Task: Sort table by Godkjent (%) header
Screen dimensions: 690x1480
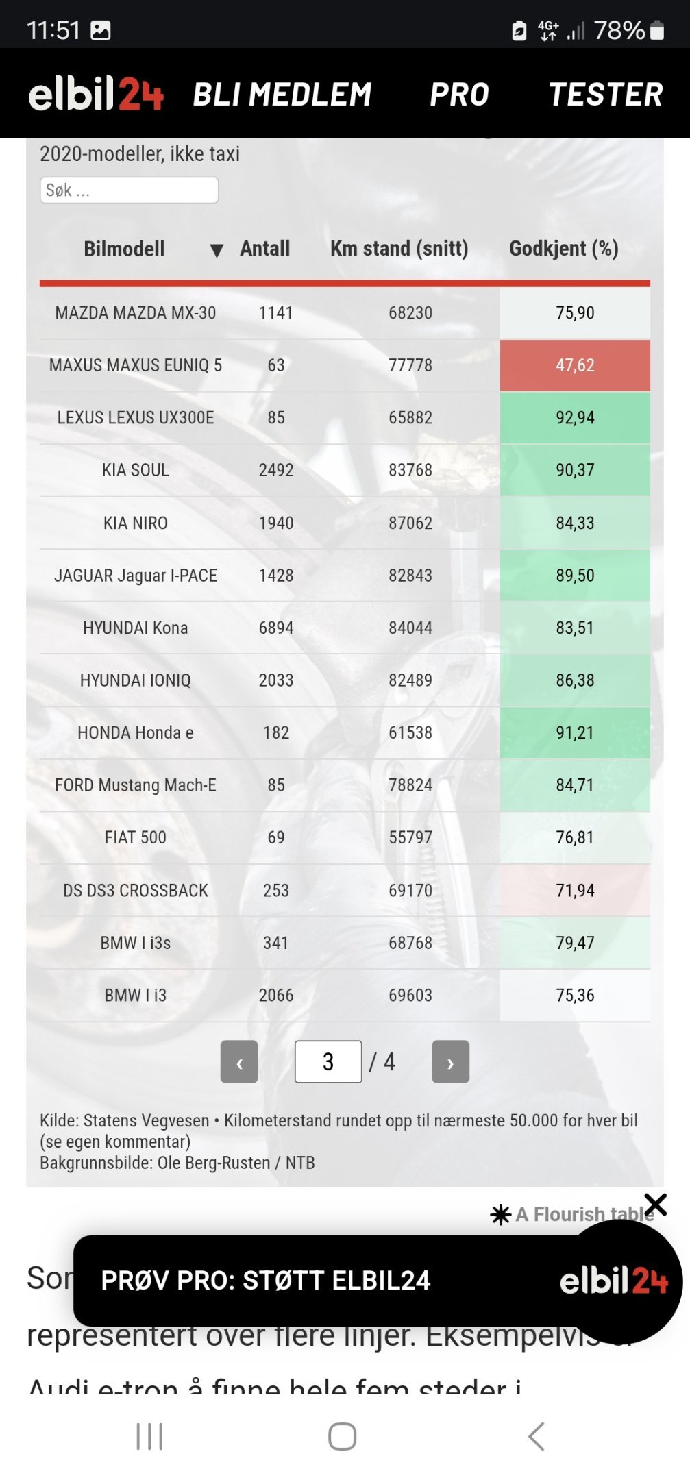Action: [564, 249]
